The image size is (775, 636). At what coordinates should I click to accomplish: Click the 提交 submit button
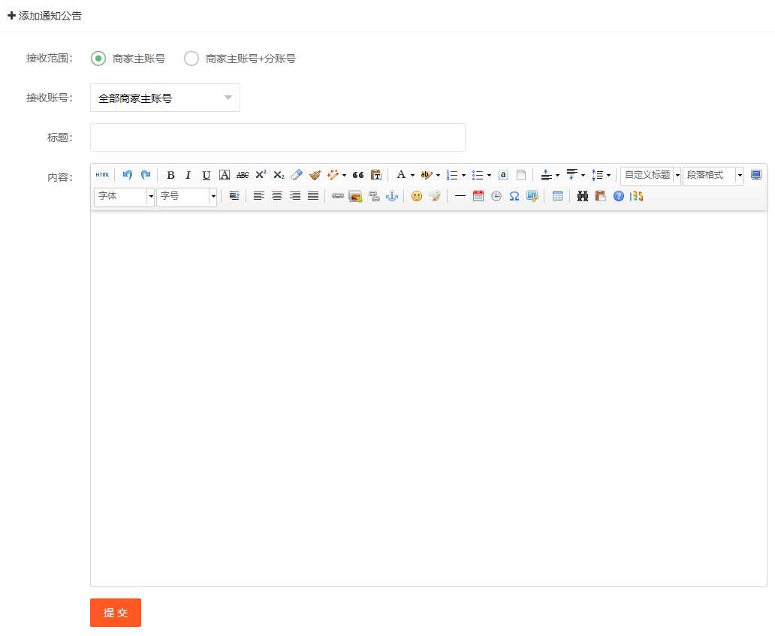click(x=116, y=613)
